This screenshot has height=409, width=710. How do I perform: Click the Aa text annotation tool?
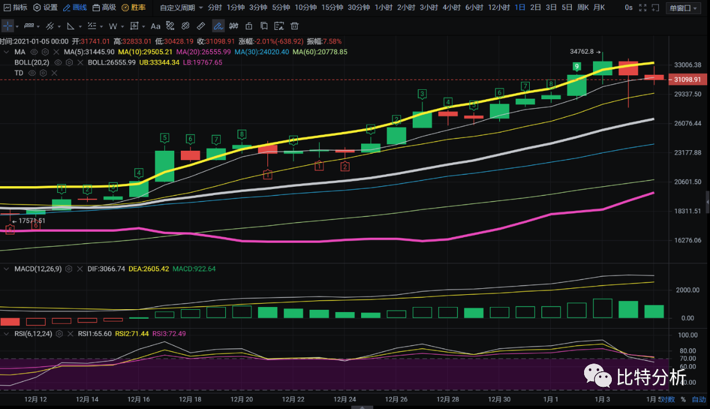click(155, 26)
